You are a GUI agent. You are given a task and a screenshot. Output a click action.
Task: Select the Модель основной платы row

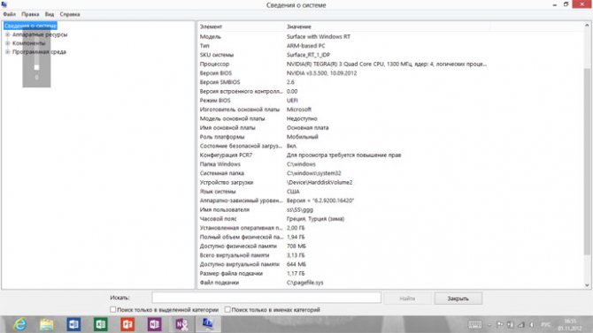coord(390,118)
